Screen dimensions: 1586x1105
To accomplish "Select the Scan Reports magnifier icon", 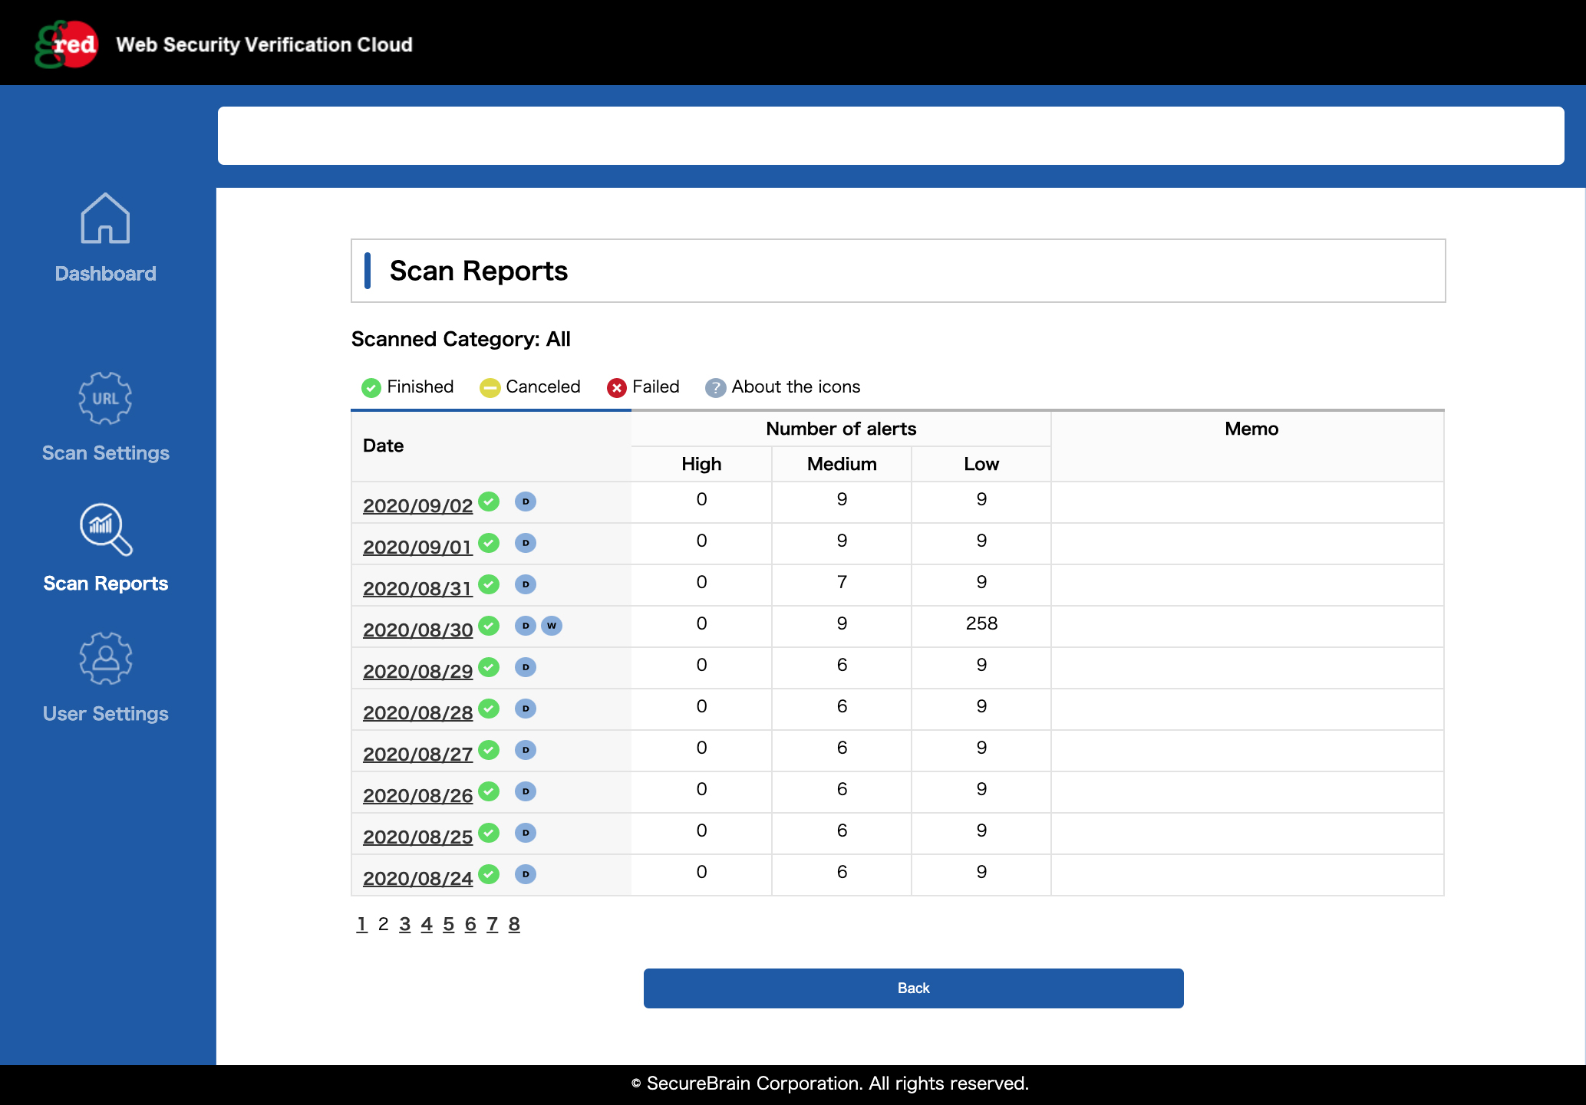I will pyautogui.click(x=106, y=529).
